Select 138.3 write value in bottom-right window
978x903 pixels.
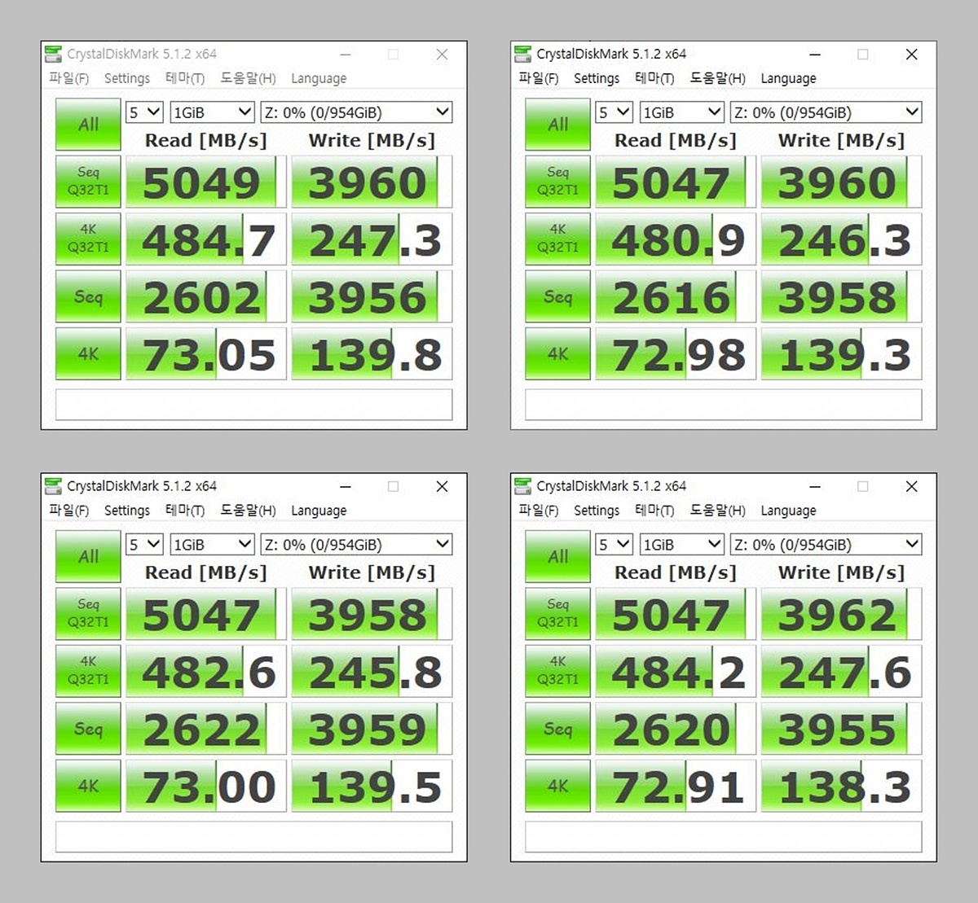click(841, 785)
